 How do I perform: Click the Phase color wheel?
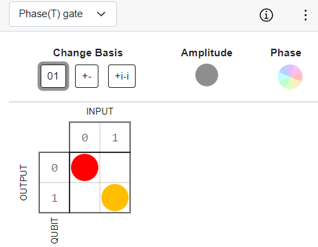290,77
